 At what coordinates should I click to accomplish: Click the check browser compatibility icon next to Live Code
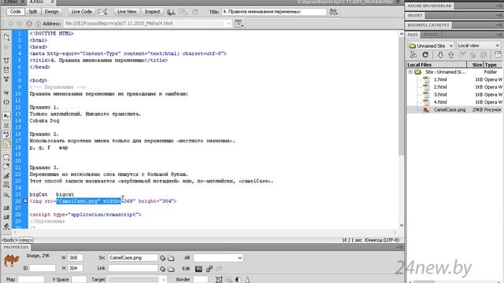pos(102,12)
